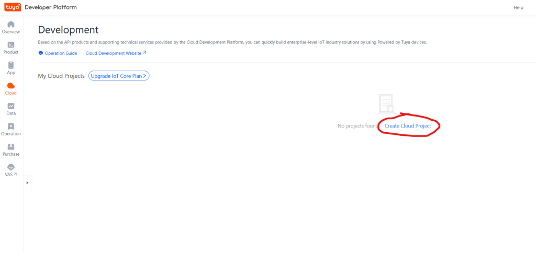Click the external arrow after Cloud Development Website
Image resolution: width=536 pixels, height=253 pixels.
coord(144,53)
